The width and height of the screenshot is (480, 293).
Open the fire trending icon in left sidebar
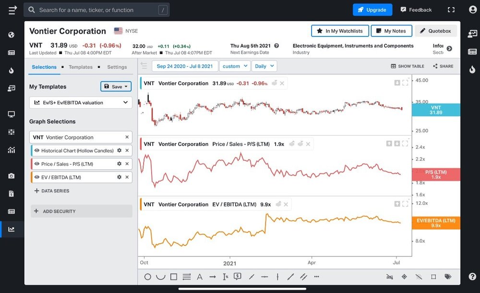(x=12, y=71)
